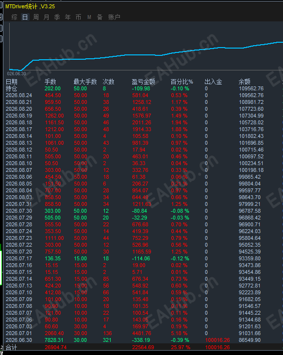The image size is (283, 355).
Task: Select the date row 2026.08.21
Action: [x=19, y=102]
